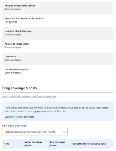Click the 'Tier drug cost for' label

coord(14,126)
